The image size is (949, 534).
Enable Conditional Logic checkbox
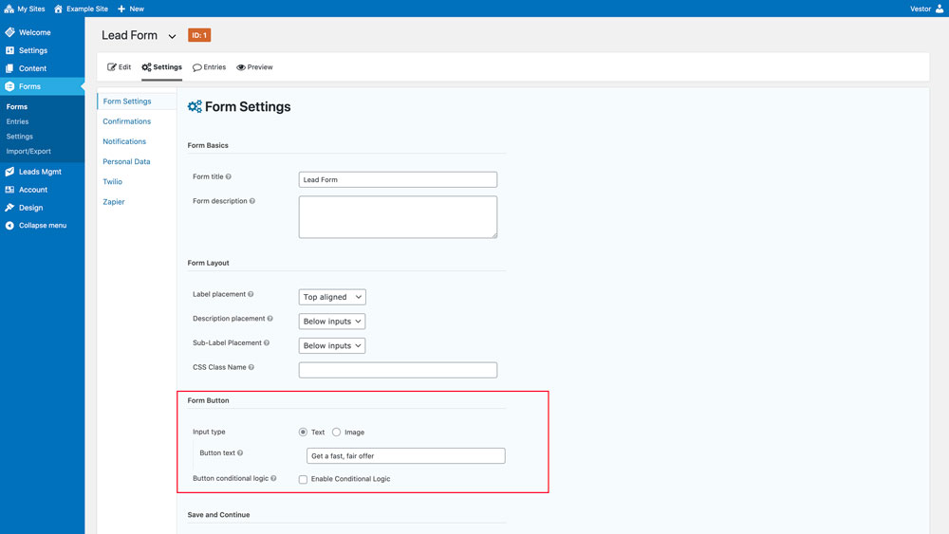click(x=303, y=479)
